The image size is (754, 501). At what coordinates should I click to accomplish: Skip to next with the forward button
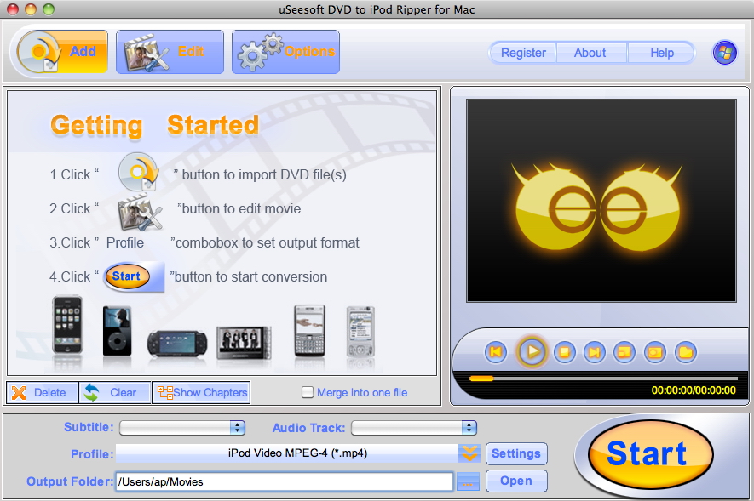595,352
